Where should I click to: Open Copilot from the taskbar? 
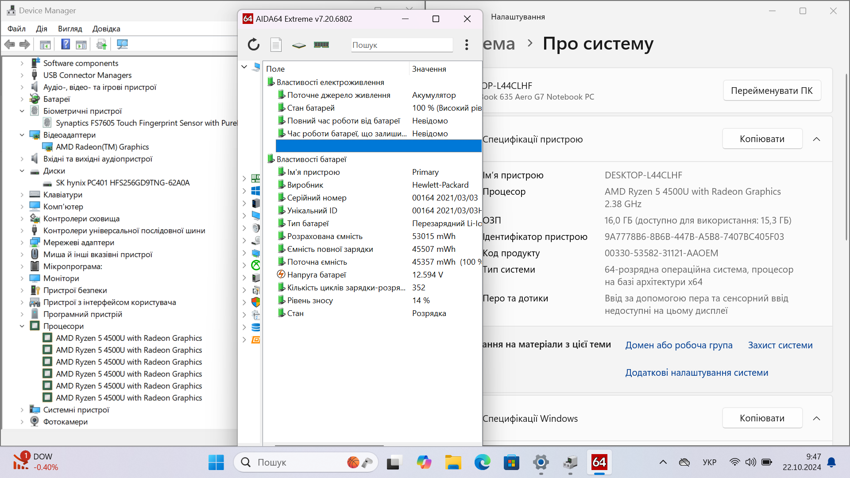pyautogui.click(x=424, y=463)
